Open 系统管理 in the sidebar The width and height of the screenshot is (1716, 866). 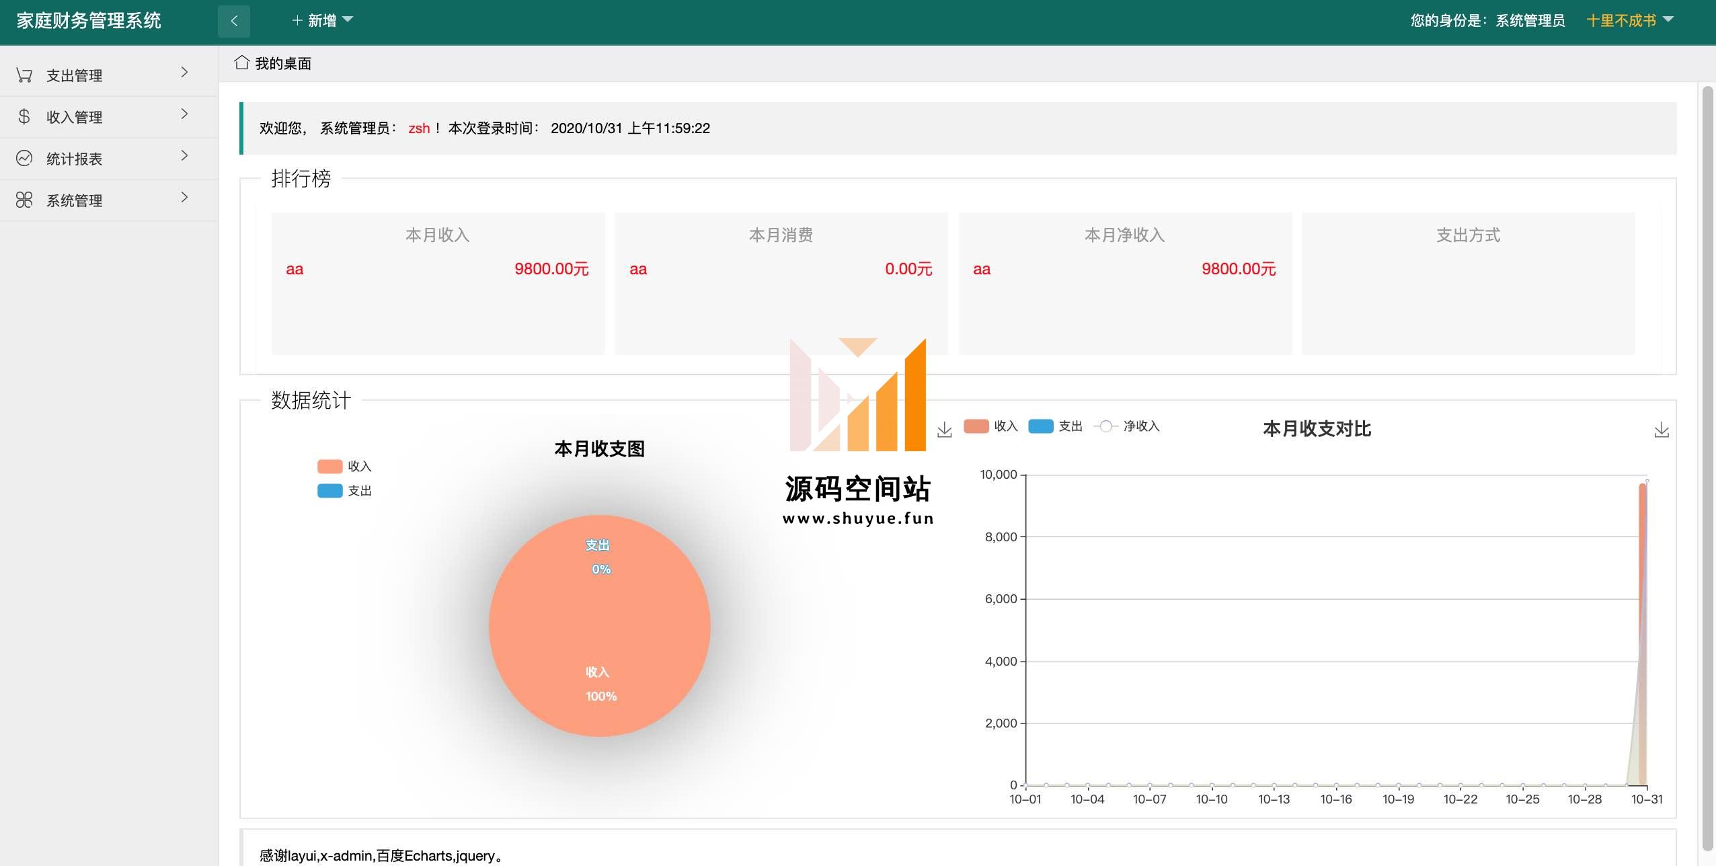pyautogui.click(x=109, y=200)
